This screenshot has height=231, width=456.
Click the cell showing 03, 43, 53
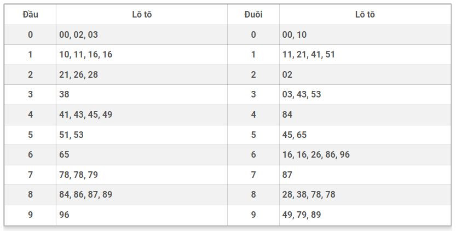pyautogui.click(x=302, y=95)
